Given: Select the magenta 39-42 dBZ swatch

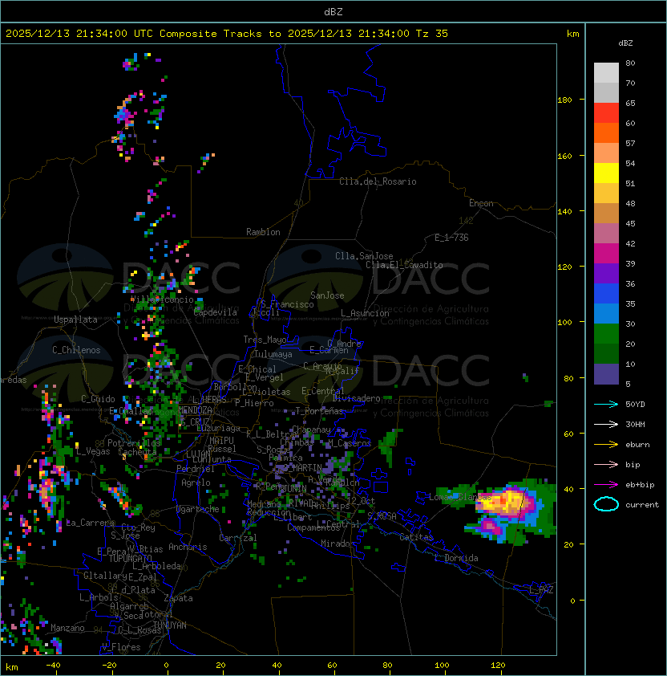Looking at the screenshot, I should [606, 254].
